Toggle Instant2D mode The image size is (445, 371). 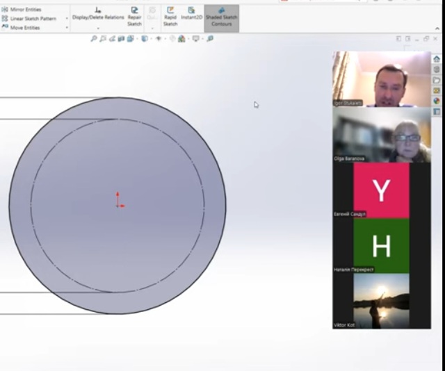click(x=191, y=16)
